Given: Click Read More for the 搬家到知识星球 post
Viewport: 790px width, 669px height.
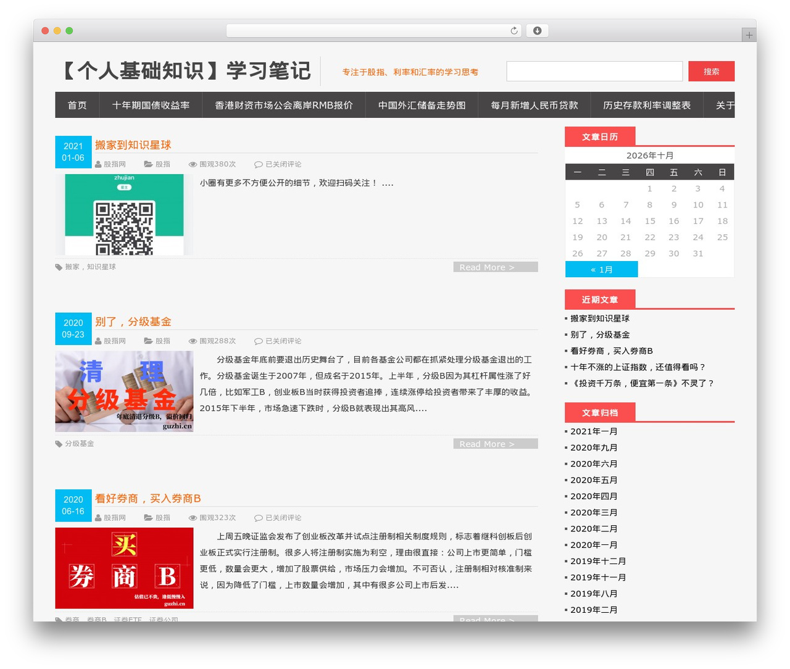Looking at the screenshot, I should (x=496, y=267).
